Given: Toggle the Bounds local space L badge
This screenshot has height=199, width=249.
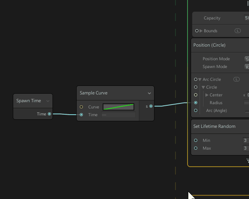Looking at the screenshot, I should click(x=238, y=31).
